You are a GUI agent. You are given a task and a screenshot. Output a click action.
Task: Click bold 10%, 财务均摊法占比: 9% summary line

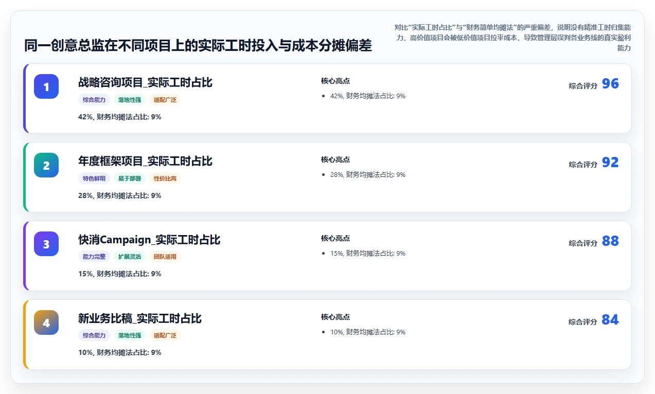pos(120,352)
